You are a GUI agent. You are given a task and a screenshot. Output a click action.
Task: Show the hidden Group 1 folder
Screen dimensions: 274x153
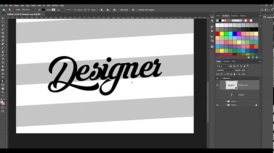tap(218, 101)
